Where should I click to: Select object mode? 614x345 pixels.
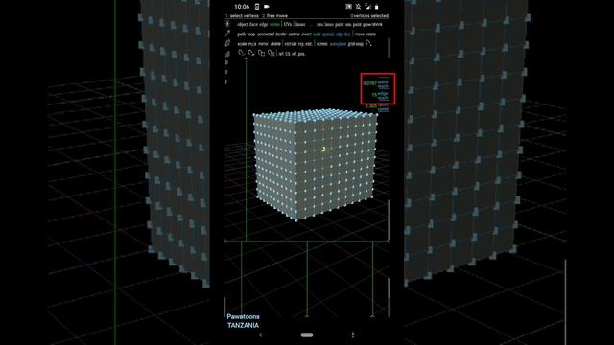point(242,24)
